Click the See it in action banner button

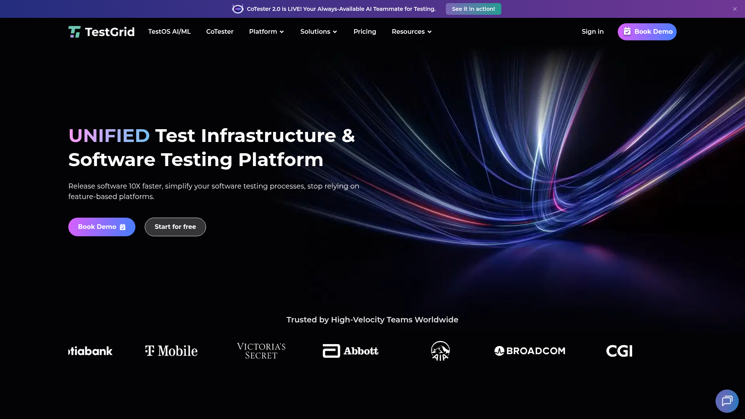tap(473, 9)
